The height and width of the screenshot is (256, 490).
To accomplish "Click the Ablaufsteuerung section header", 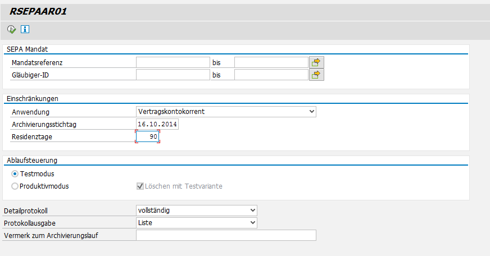I will pos(31,161).
